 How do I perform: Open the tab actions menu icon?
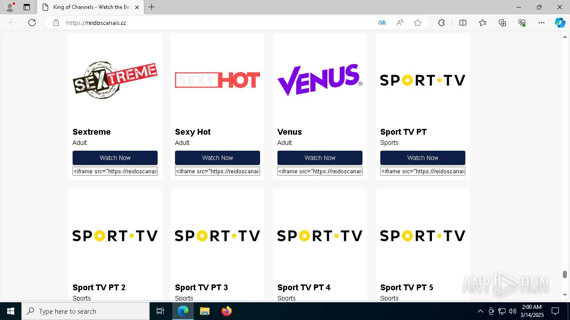click(27, 7)
